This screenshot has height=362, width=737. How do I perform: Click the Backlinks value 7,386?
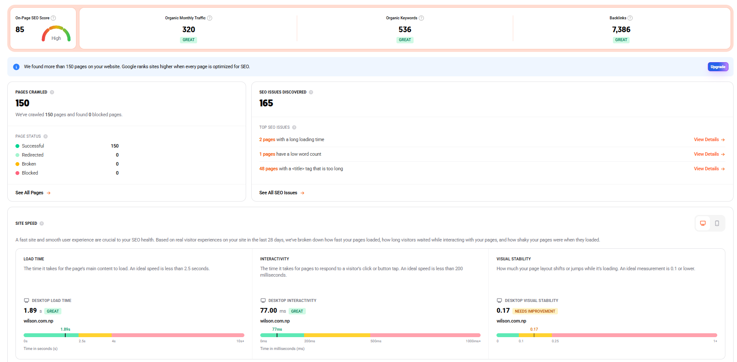point(621,30)
